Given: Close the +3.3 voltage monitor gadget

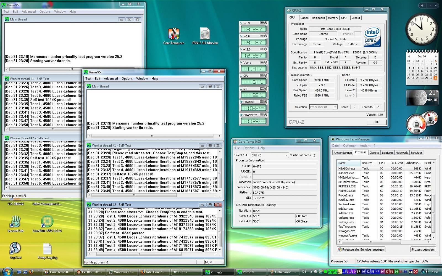Looking at the screenshot, I should click(x=266, y=23).
